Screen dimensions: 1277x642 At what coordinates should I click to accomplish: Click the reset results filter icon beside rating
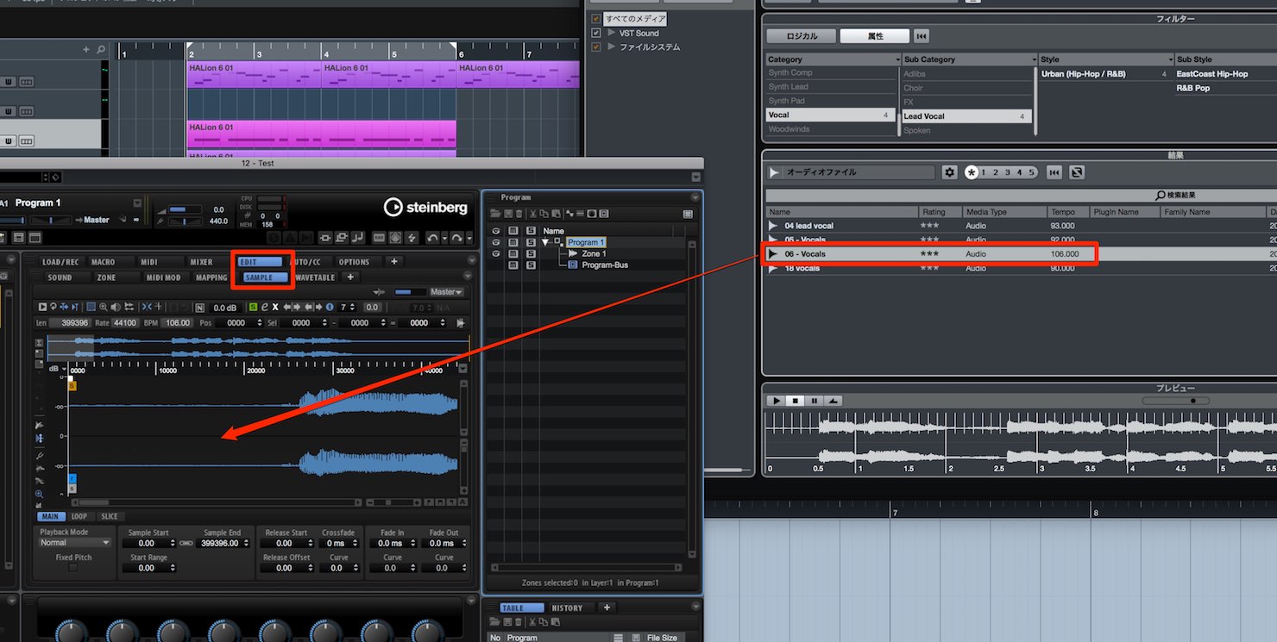pyautogui.click(x=1054, y=172)
